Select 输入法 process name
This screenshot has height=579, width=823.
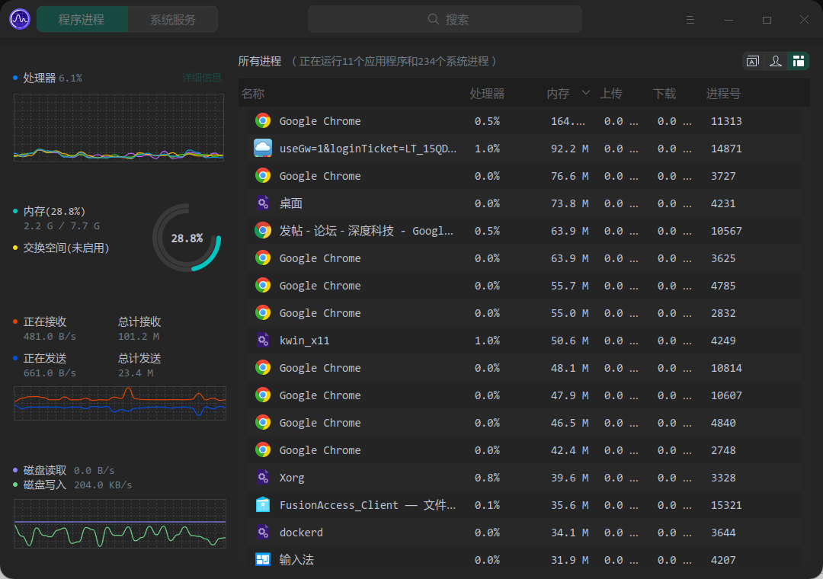(296, 560)
